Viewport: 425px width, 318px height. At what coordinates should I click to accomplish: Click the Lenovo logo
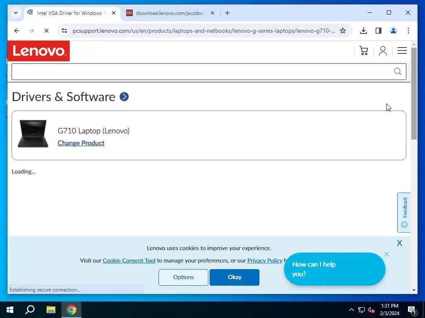[39, 51]
